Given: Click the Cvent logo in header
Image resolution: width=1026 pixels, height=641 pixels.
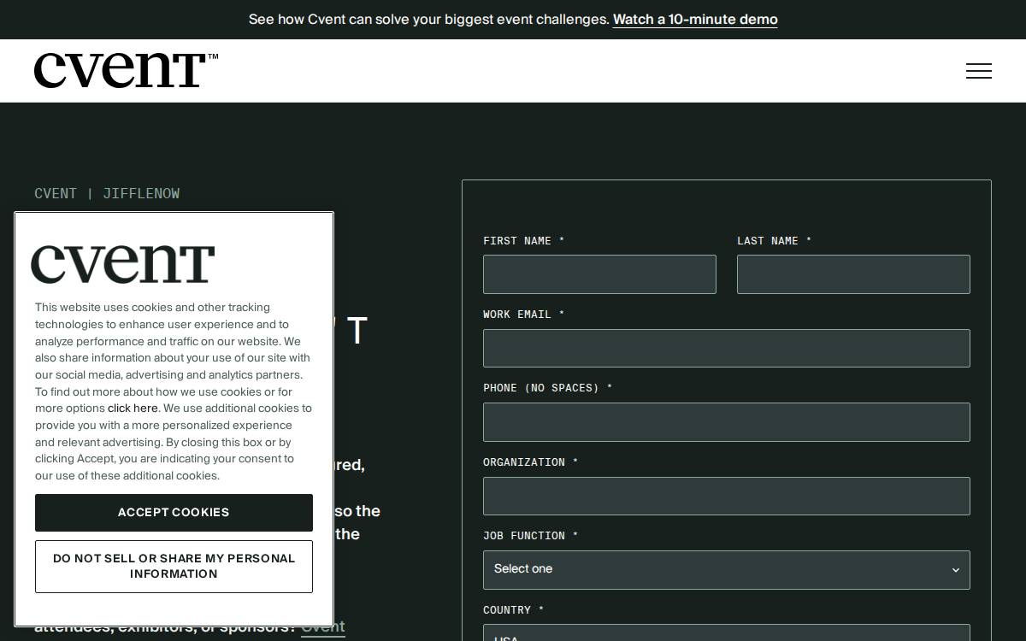Looking at the screenshot, I should coord(126,71).
